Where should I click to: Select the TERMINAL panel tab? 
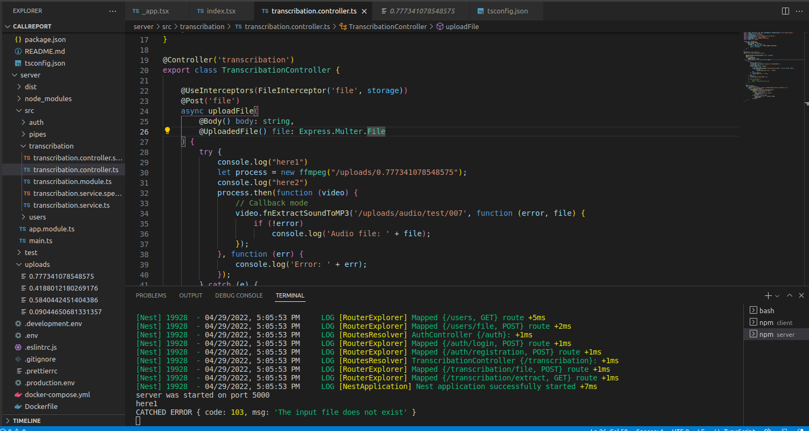click(x=290, y=295)
